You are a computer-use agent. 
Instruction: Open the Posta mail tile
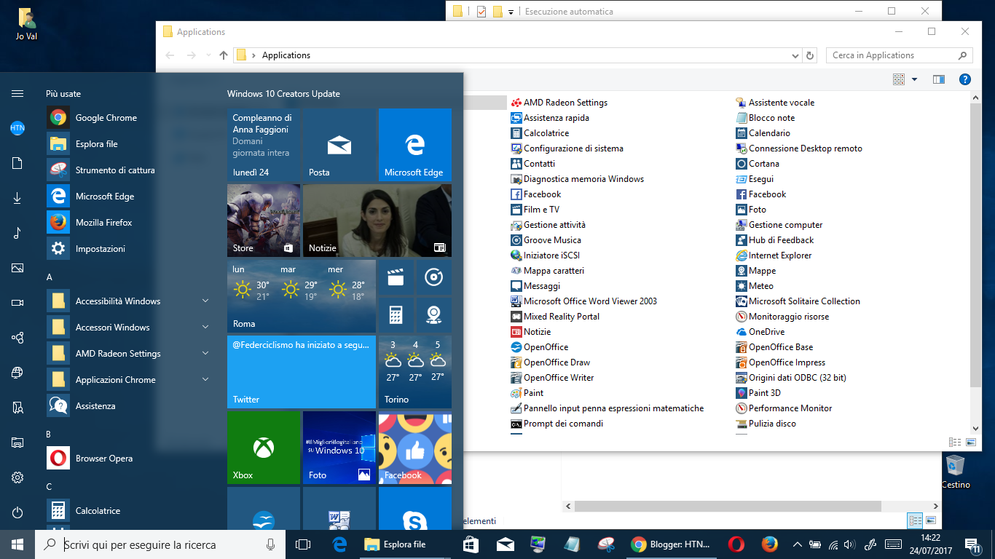pos(339,146)
